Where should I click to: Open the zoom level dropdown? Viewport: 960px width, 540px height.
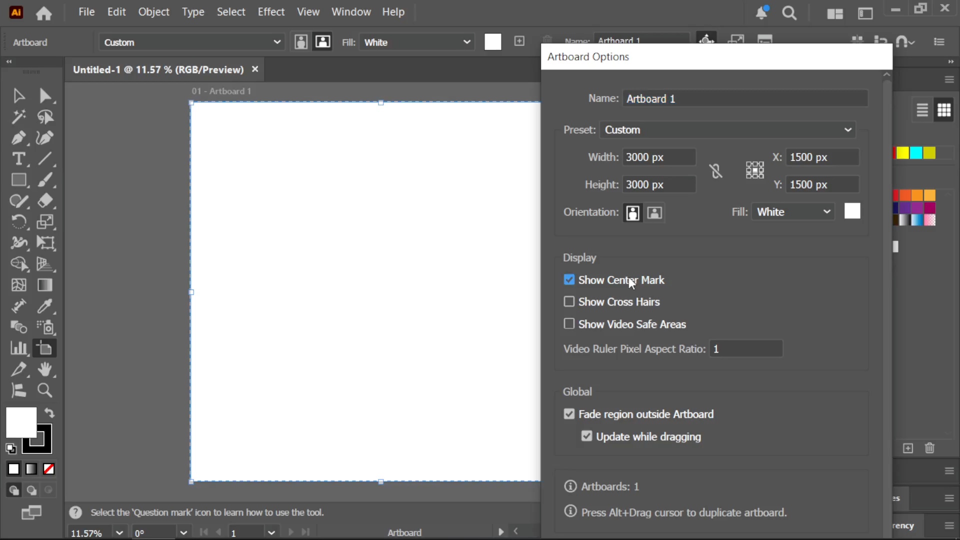[x=119, y=532]
